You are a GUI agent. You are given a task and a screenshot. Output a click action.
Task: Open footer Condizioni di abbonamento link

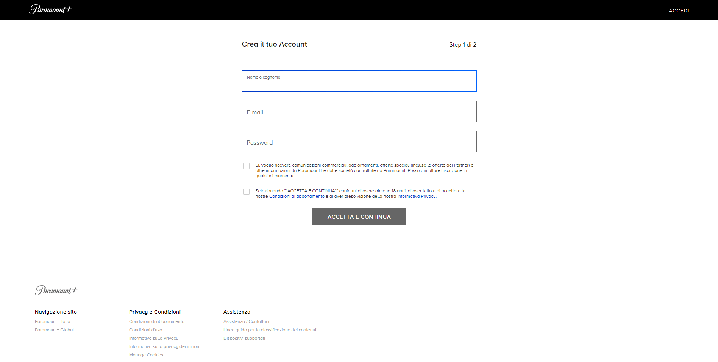pos(156,321)
